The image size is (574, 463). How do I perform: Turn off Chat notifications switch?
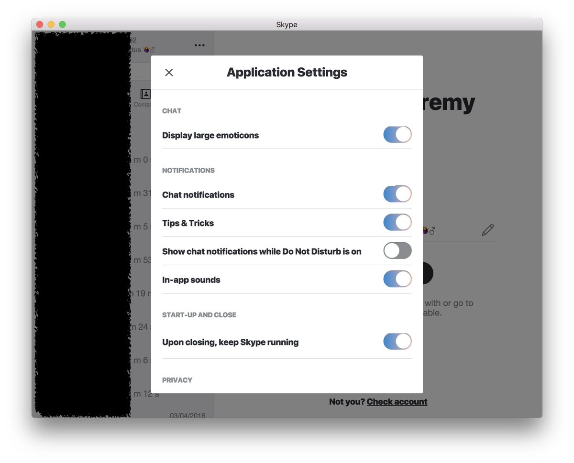pos(397,194)
